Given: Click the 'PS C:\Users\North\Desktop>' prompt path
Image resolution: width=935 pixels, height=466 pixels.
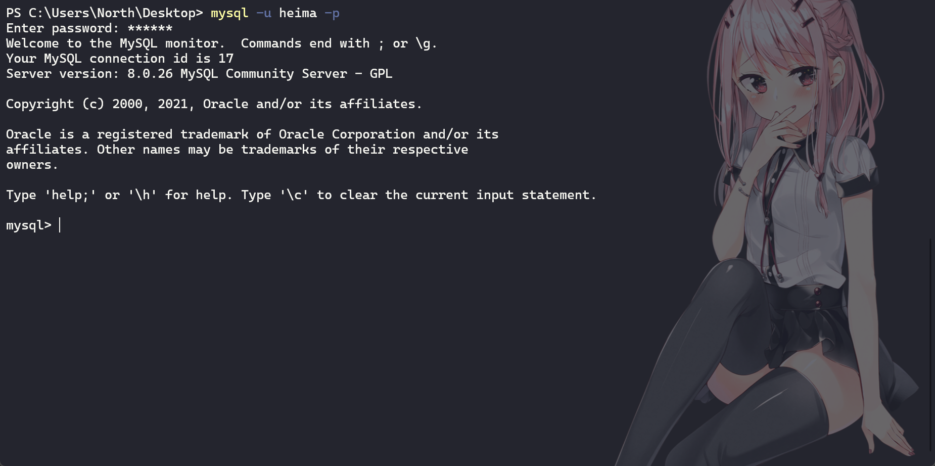Looking at the screenshot, I should coord(104,13).
